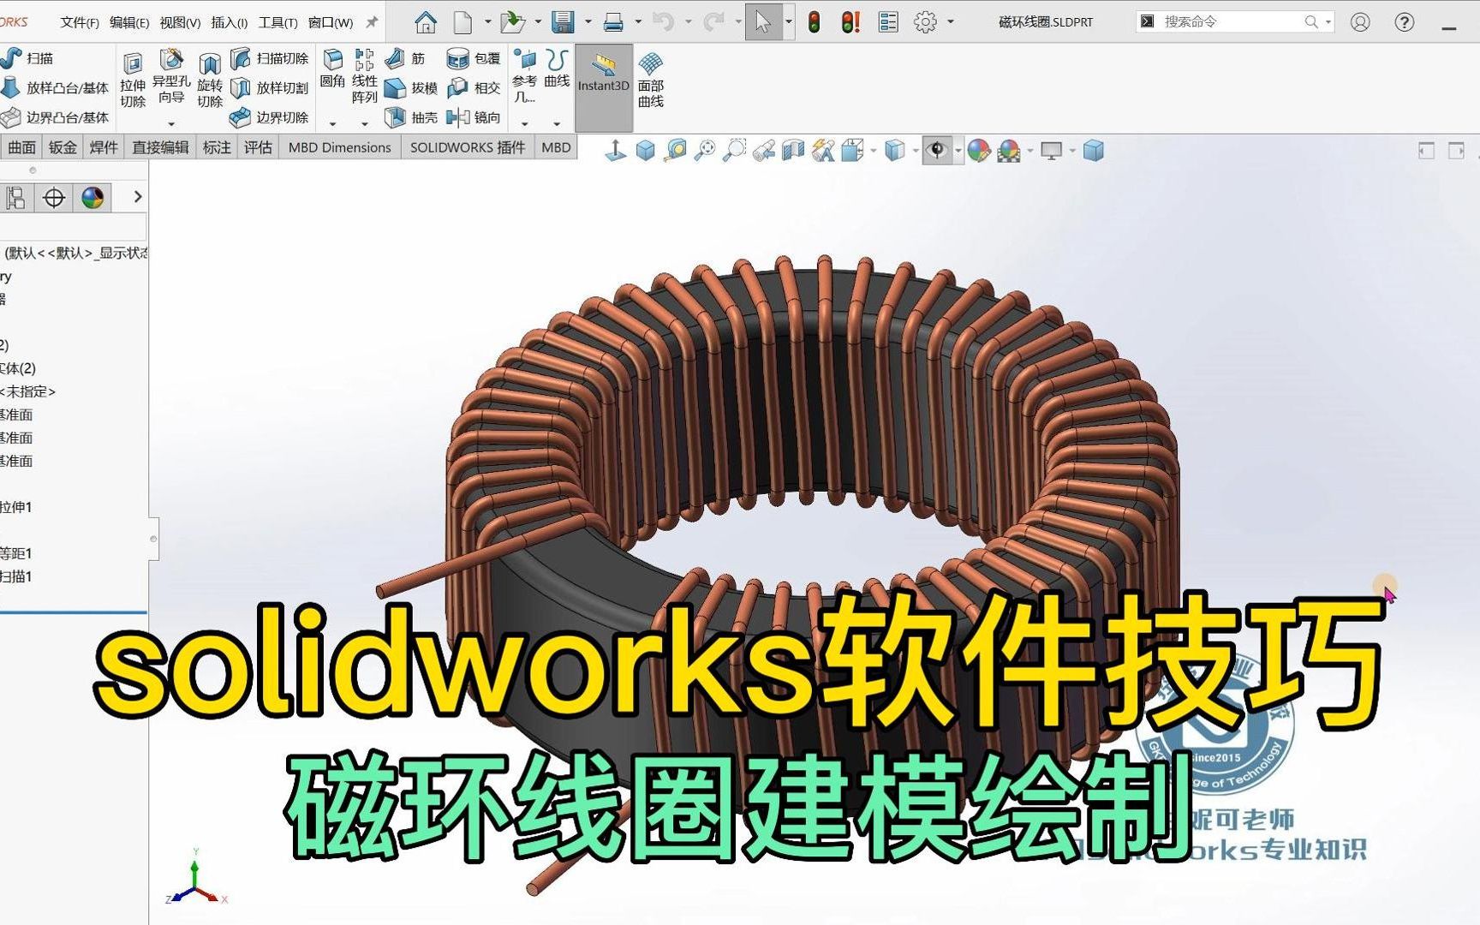Open the 工具(T) menu
1480x925 pixels.
[x=278, y=22]
